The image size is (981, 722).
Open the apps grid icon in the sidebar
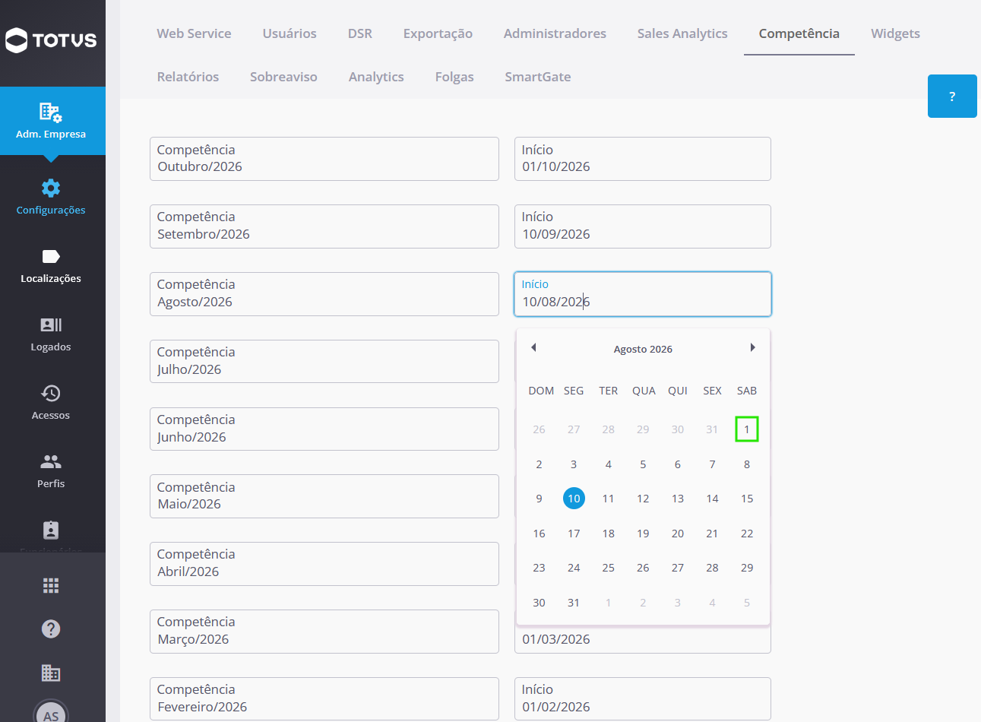click(51, 585)
